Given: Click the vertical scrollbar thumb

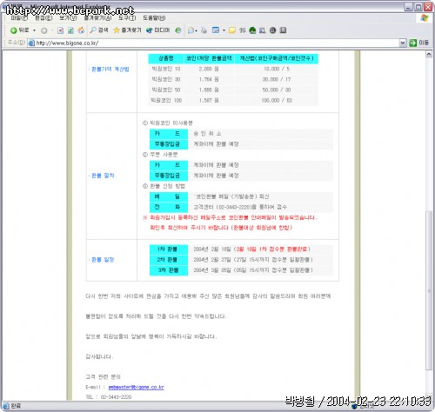Looking at the screenshot, I should click(x=429, y=289).
